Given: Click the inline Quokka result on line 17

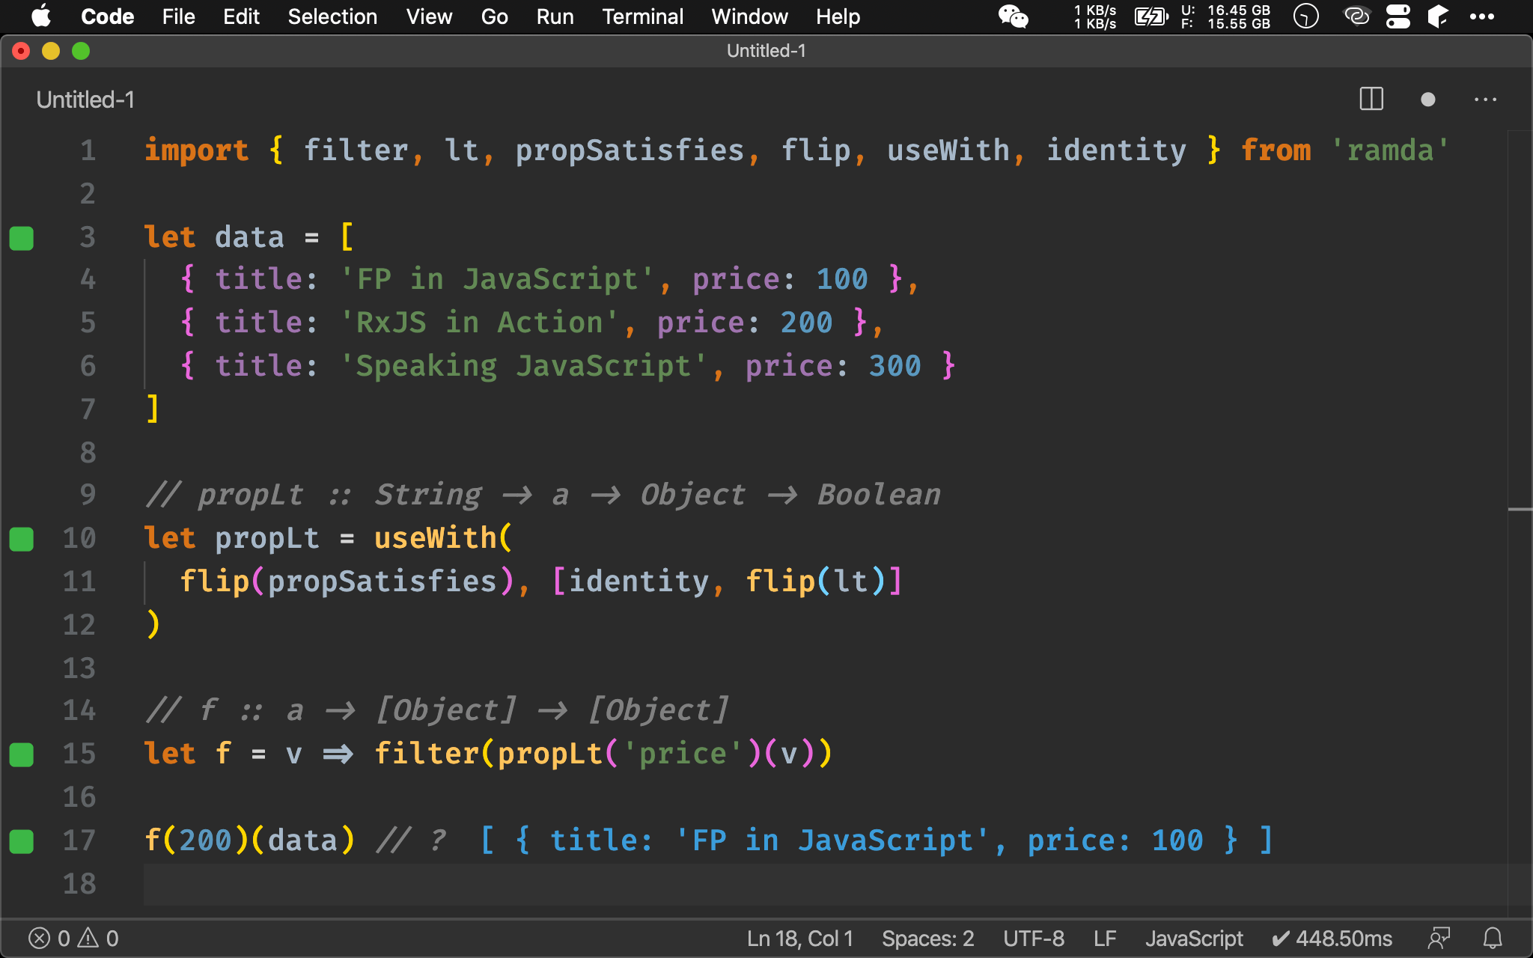Looking at the screenshot, I should pyautogui.click(x=876, y=840).
